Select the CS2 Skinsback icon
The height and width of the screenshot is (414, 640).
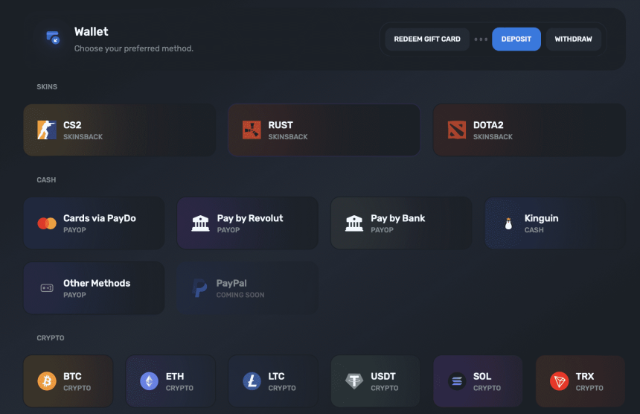47,130
